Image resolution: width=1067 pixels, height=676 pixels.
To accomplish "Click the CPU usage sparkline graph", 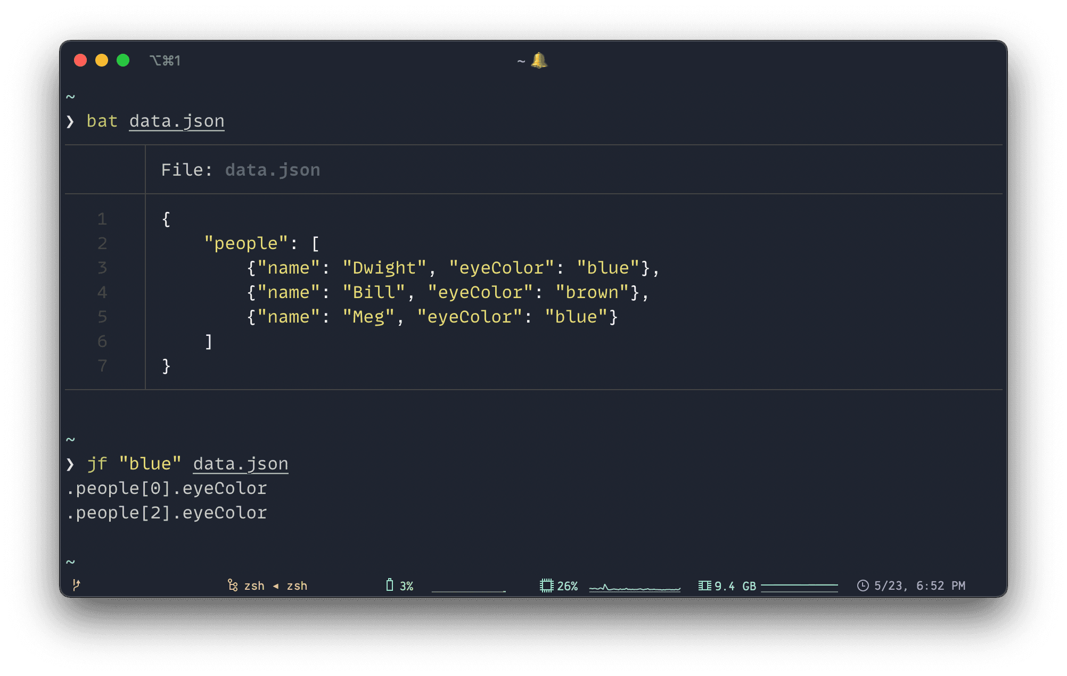I will pos(635,587).
